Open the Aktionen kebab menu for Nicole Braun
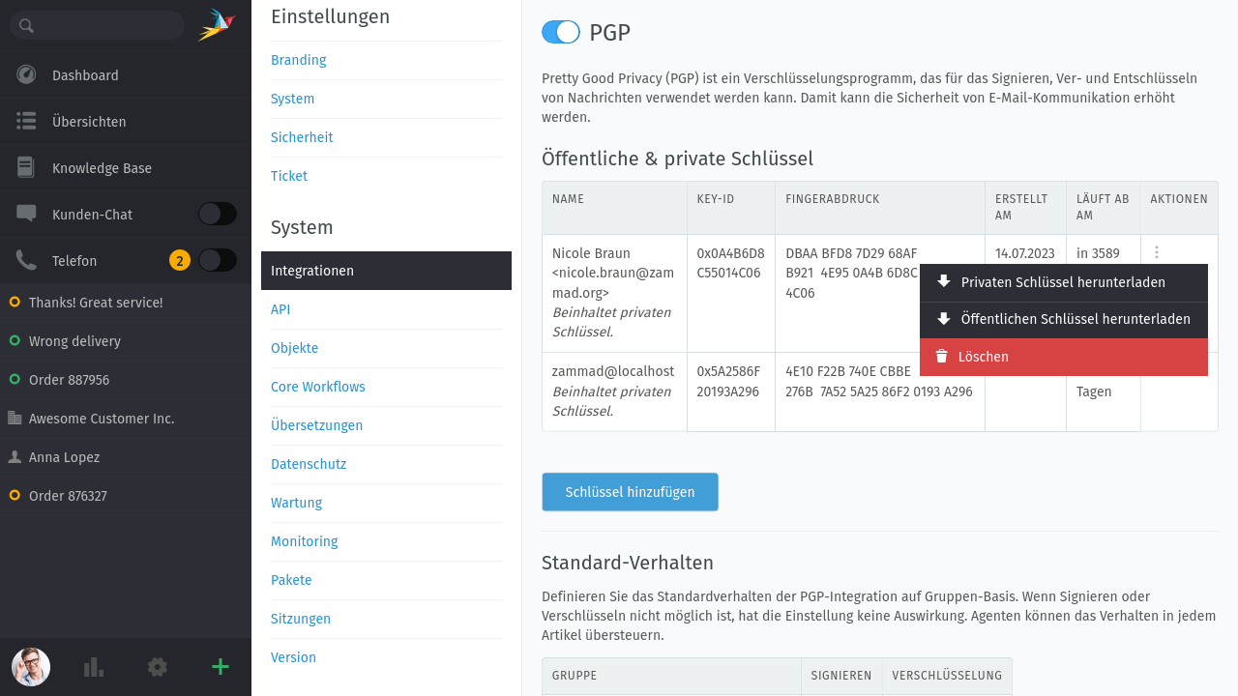This screenshot has height=696, width=1238. click(1157, 251)
